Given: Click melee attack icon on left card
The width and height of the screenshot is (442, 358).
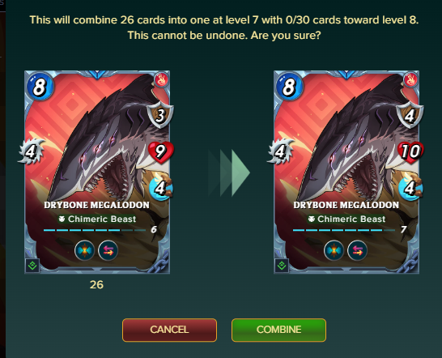Looking at the screenshot, I should pos(31,151).
